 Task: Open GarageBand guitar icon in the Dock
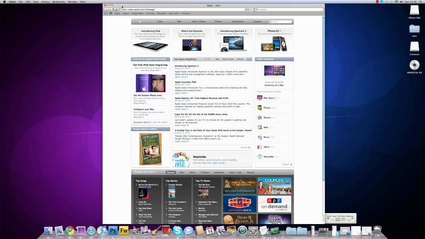[156, 231]
